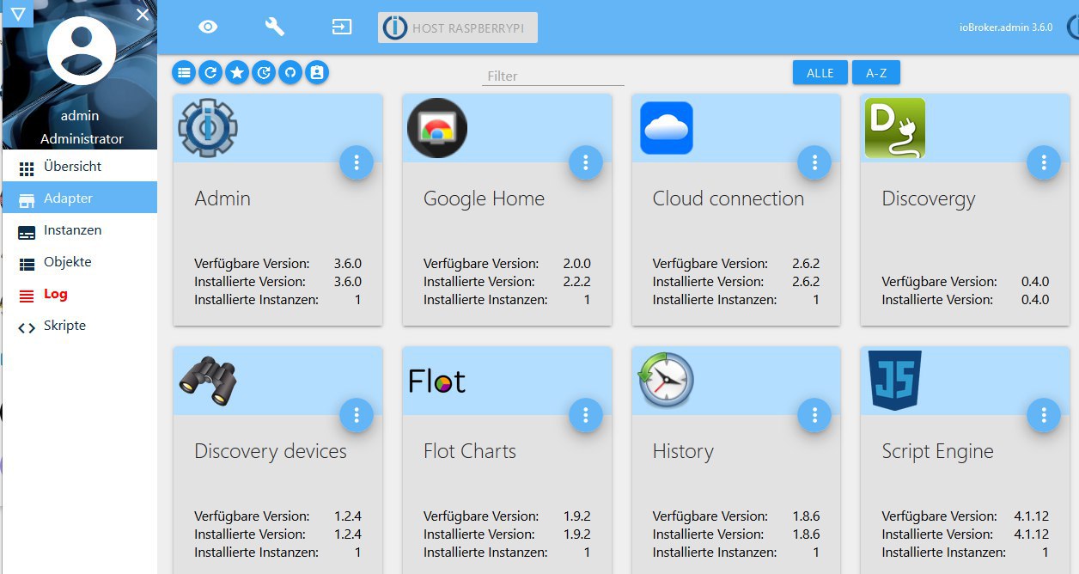
Task: Open the three-dot menu on Flot Charts card
Action: 586,415
